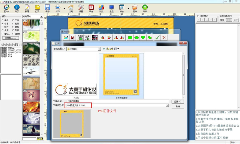Click the 打印 printer icon
Image resolution: width=240 pixels, height=144 pixels.
click(x=58, y=7)
